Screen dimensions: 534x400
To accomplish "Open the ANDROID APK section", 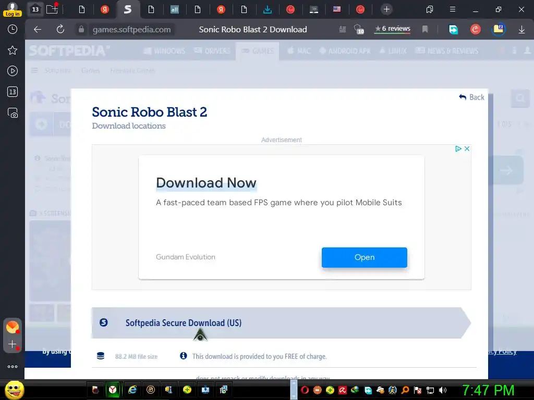I will click(345, 51).
